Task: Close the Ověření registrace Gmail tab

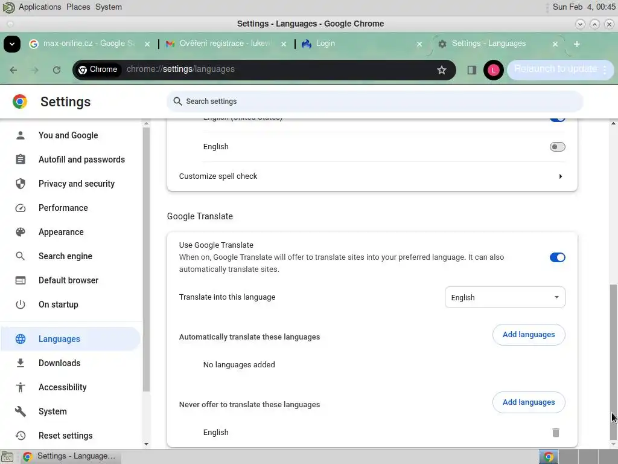Action: click(284, 44)
